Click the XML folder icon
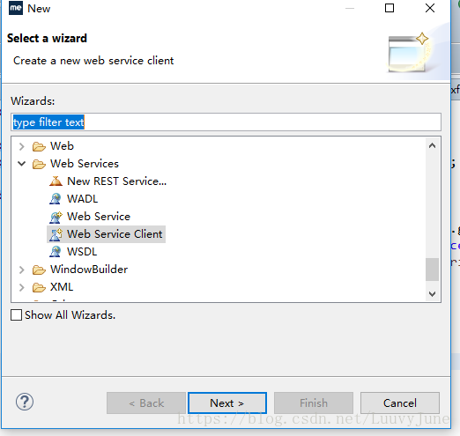Screen dimensions: 460x436 (x=39, y=287)
